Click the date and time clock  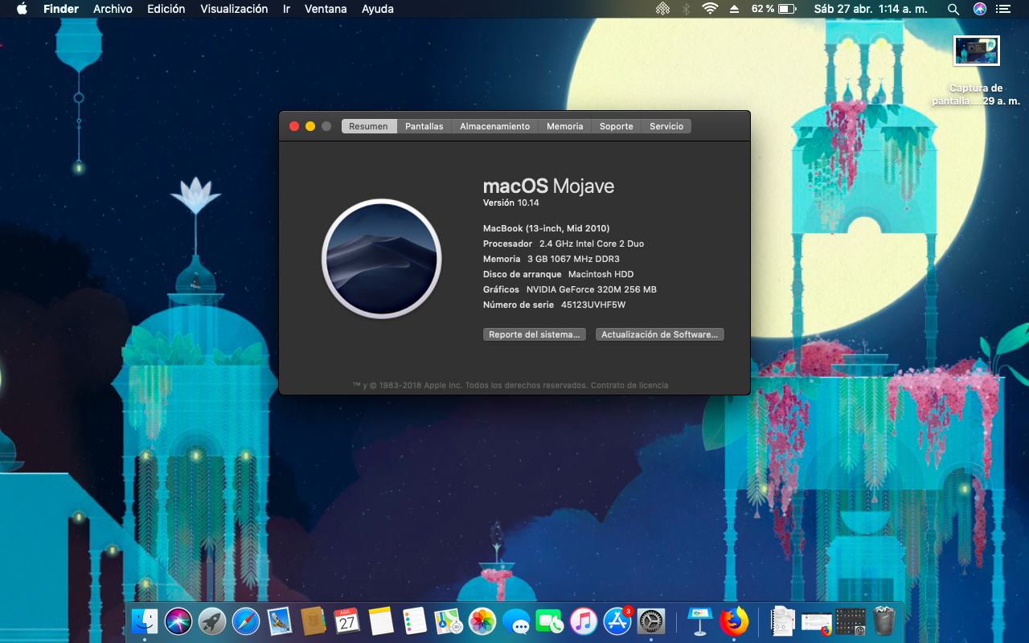871,9
